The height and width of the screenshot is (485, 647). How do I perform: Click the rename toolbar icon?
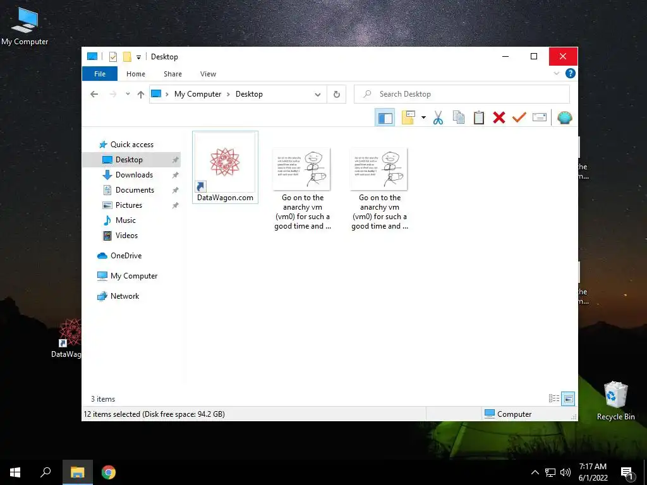pos(540,117)
